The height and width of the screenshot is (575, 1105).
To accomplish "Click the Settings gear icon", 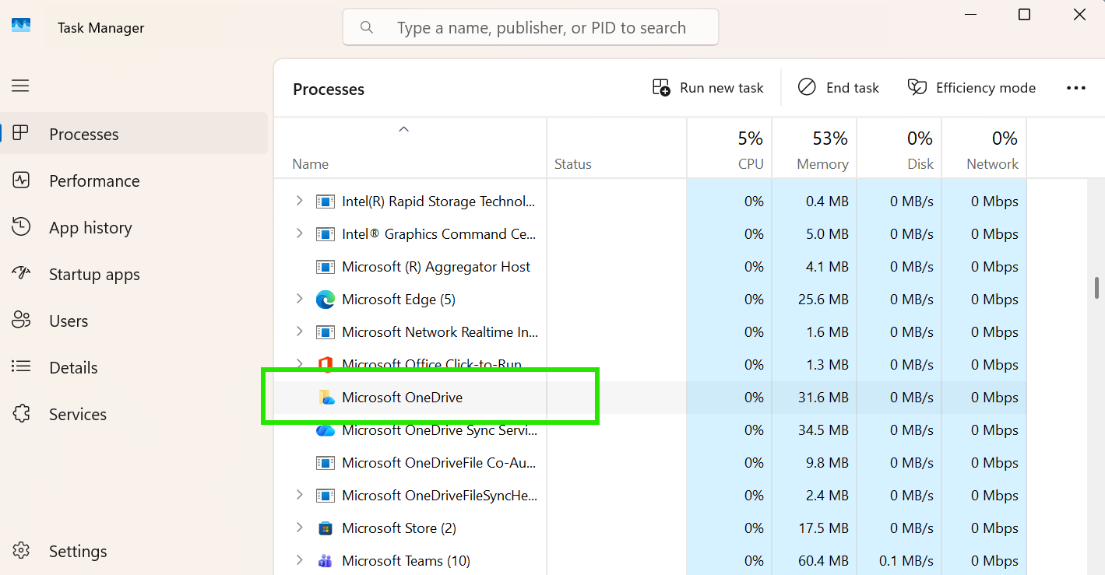I will point(21,551).
